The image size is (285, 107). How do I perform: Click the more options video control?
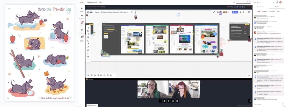tap(160, 101)
